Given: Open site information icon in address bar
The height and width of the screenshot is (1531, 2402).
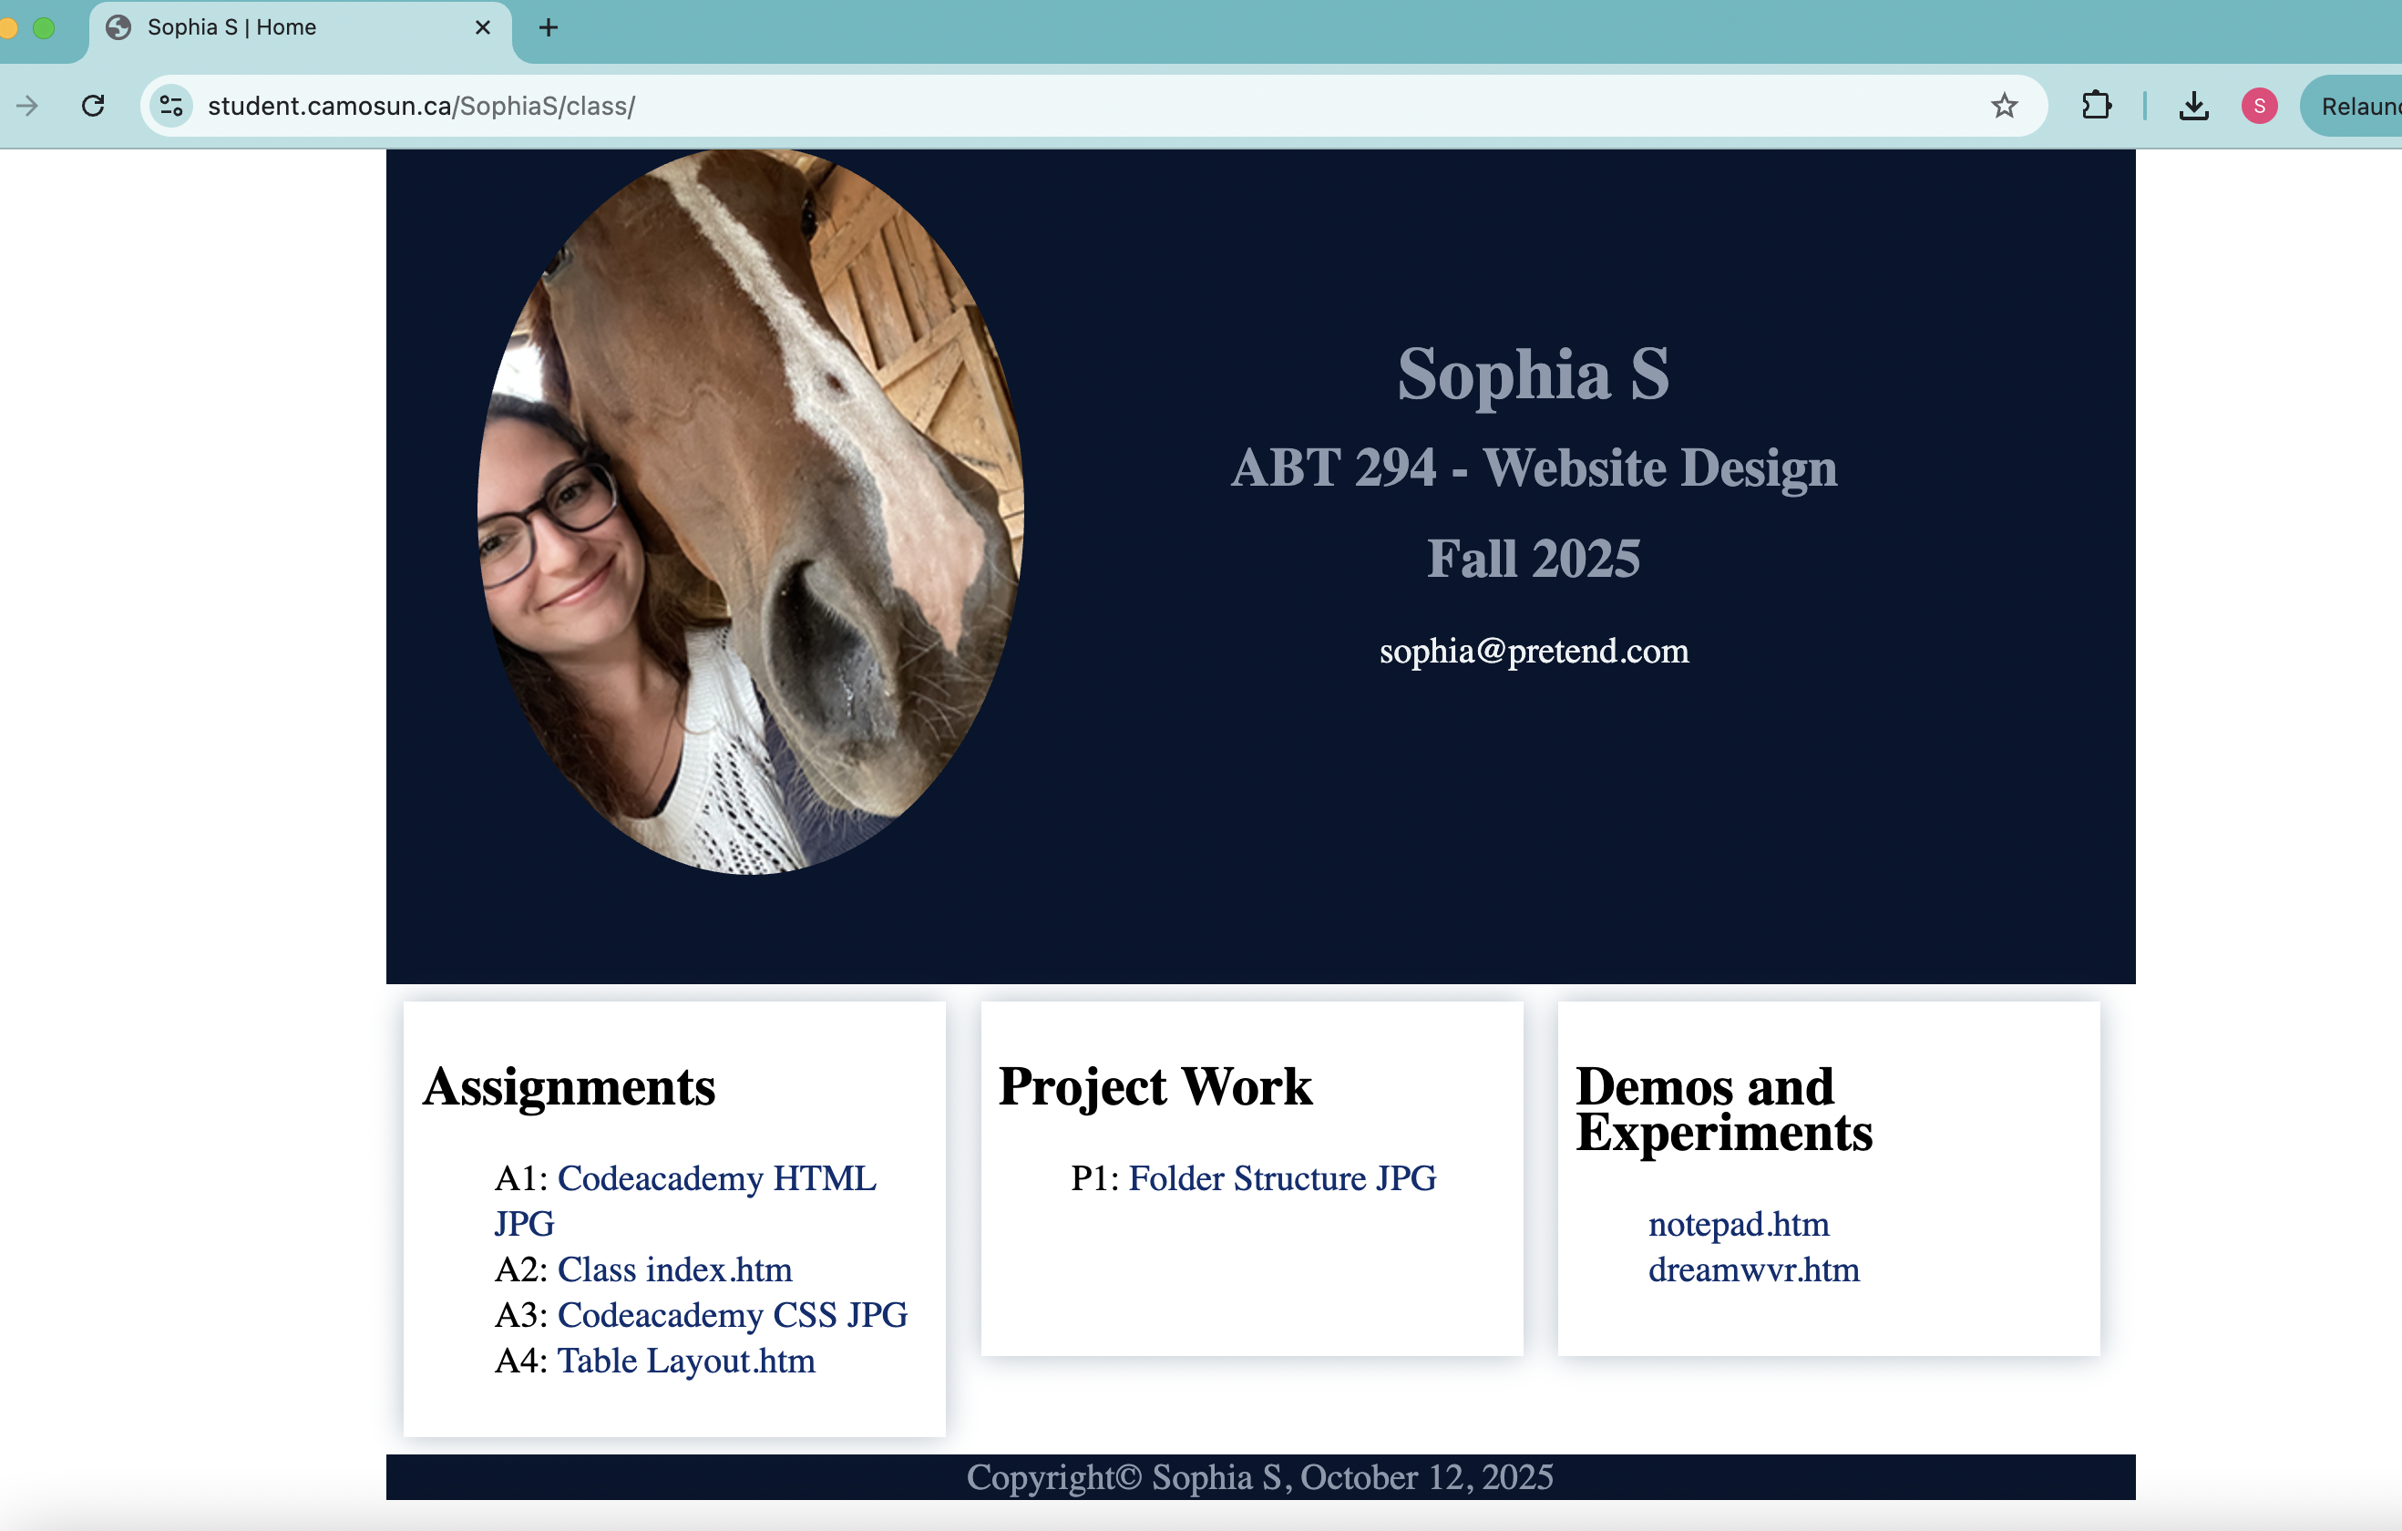Looking at the screenshot, I should point(171,106).
